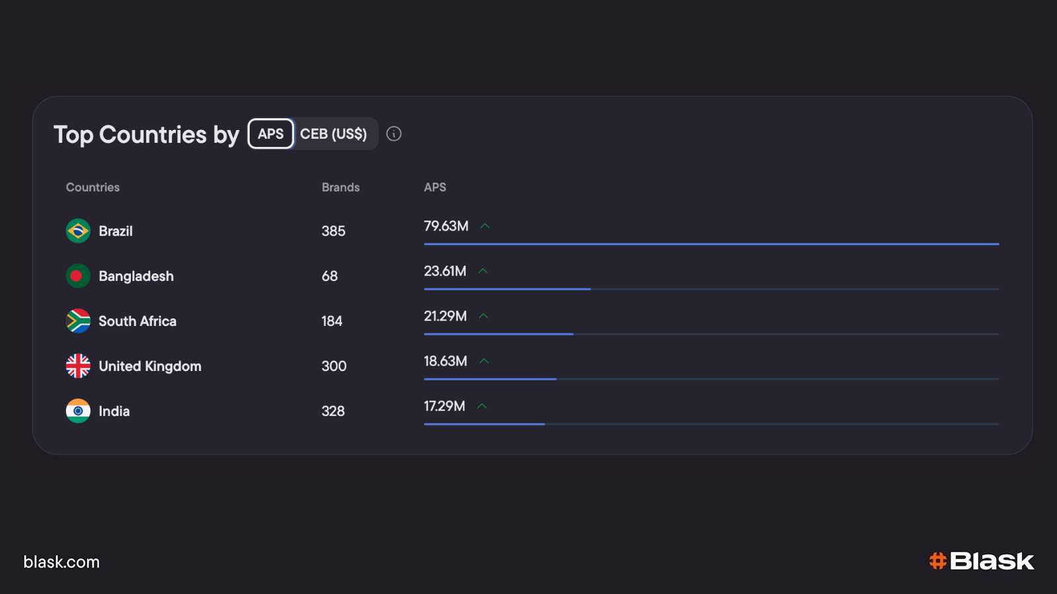Screen dimensions: 1057x594
Task: Sort by the Countries column header
Action: pyautogui.click(x=92, y=187)
